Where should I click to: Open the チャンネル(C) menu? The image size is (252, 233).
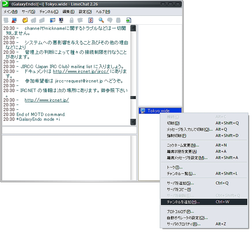pyautogui.click(x=49, y=11)
